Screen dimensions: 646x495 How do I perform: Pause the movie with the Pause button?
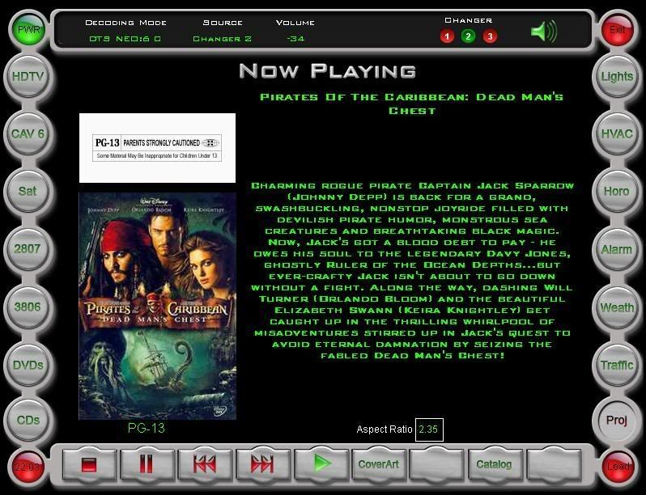(x=147, y=464)
